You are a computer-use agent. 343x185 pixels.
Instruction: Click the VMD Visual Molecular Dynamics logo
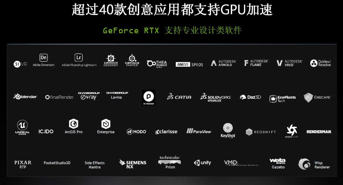click(241, 163)
